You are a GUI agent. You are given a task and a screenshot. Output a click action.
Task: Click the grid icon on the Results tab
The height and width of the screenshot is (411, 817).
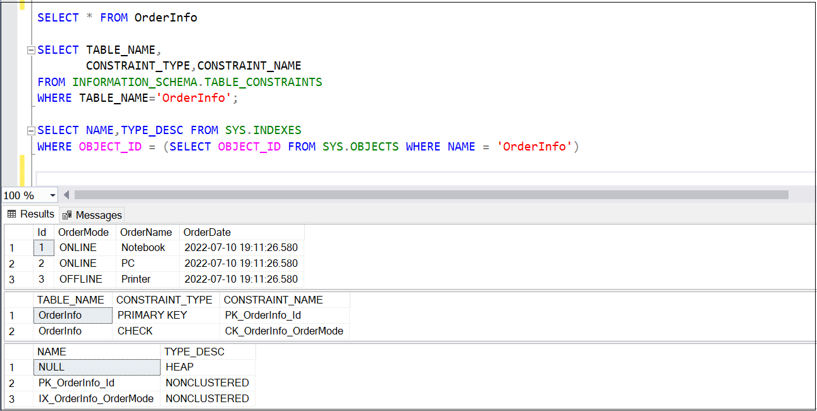click(x=11, y=214)
